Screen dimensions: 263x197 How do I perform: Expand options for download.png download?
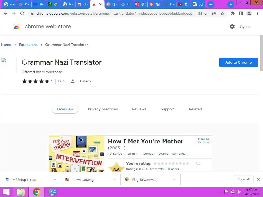click(115, 180)
